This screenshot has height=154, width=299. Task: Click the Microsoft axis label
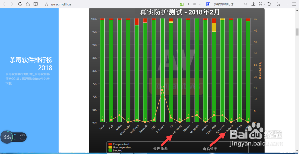(195, 129)
